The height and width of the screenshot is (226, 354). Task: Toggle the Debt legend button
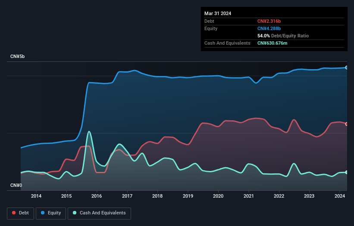[21, 213]
